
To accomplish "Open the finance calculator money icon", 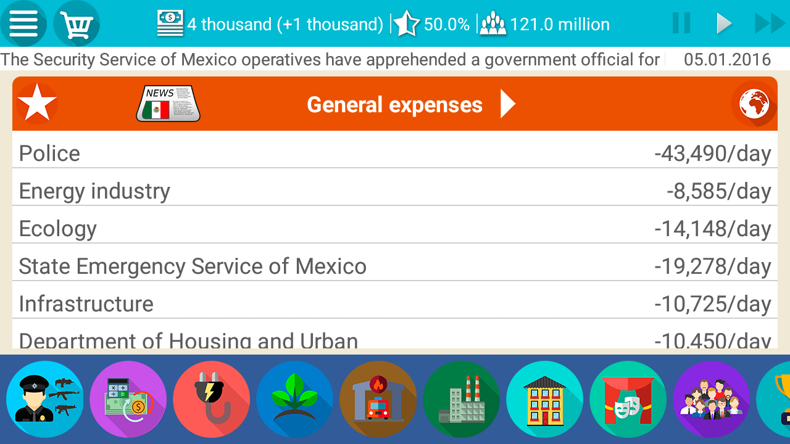I will pyautogui.click(x=128, y=399).
